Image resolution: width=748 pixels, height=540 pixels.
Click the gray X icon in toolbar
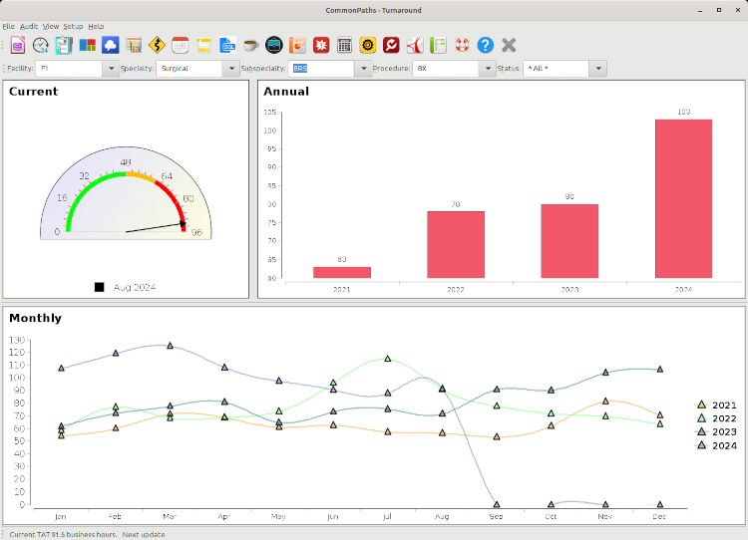click(509, 45)
